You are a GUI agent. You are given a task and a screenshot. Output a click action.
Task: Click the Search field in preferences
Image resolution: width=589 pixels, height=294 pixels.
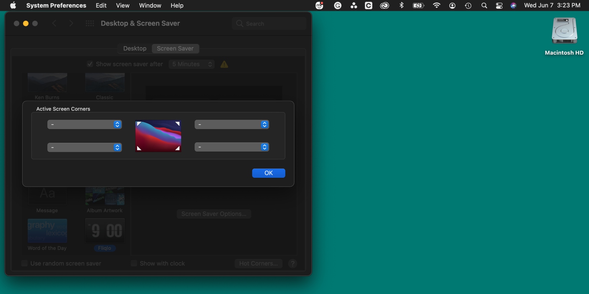click(269, 23)
